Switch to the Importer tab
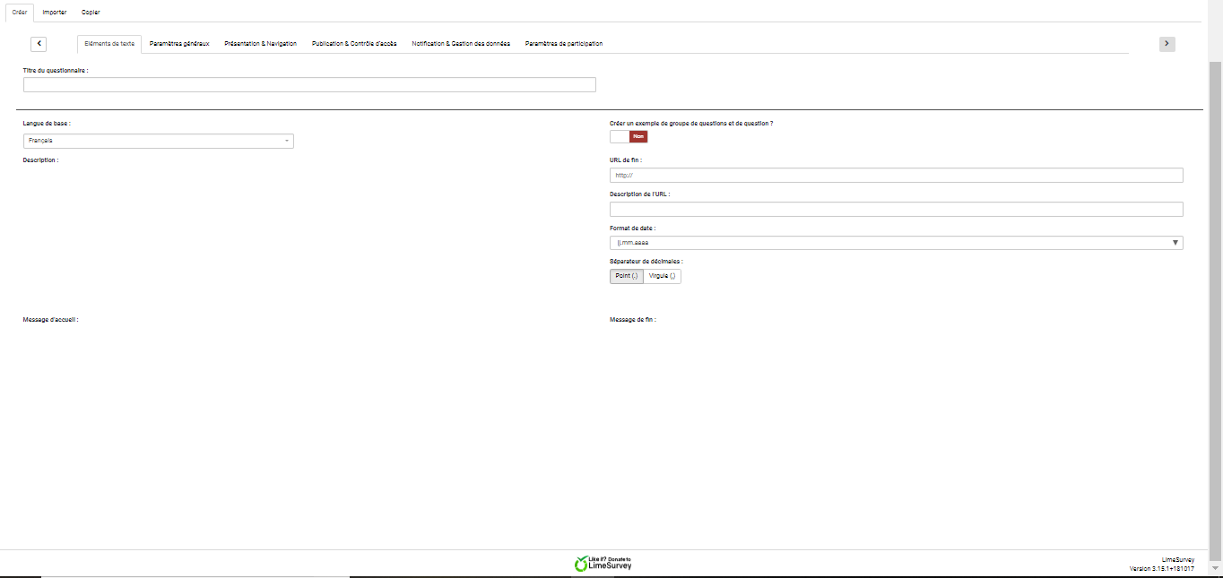Viewport: 1223px width, 578px height. coord(55,13)
